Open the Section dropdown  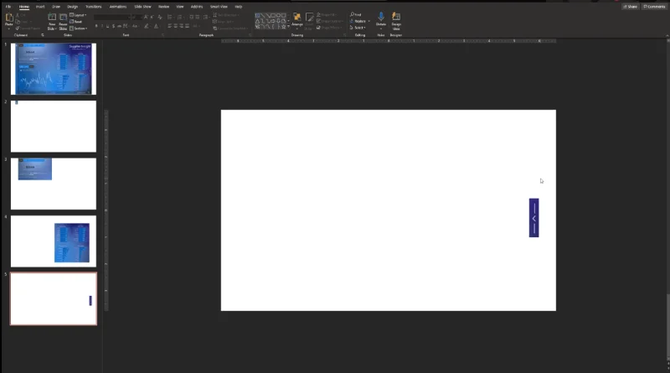click(78, 28)
